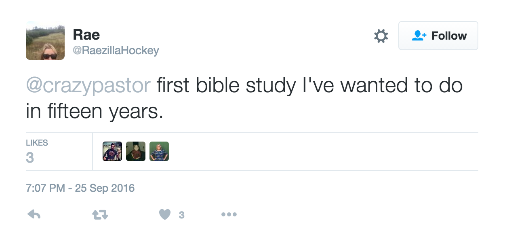Open the middle liker's avatar
Viewport: 505px width, 233px height.
tap(136, 151)
